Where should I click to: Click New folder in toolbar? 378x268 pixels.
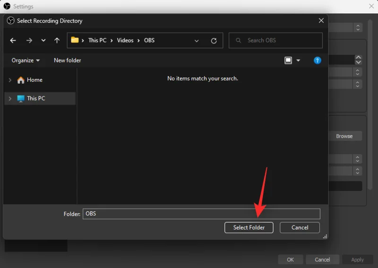pos(67,61)
